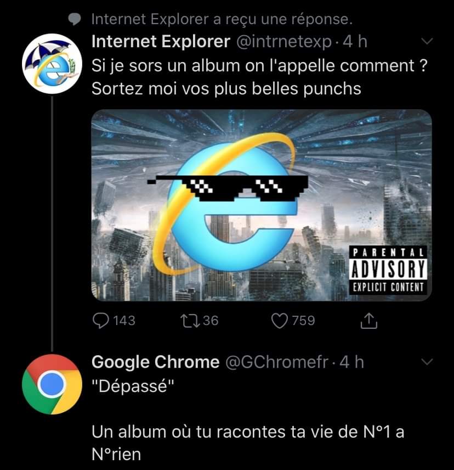Open the Internet Explorer album cover image
Viewport: 454px width, 470px height.
(261, 205)
